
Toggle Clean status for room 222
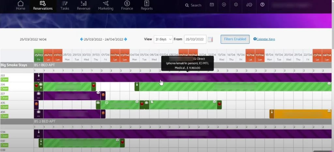(x=5, y=79)
